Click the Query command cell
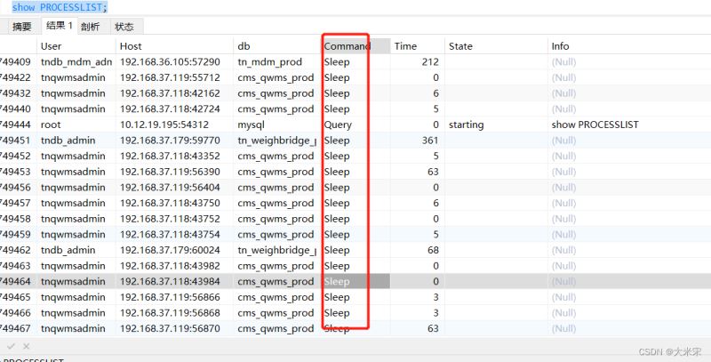 [338, 125]
